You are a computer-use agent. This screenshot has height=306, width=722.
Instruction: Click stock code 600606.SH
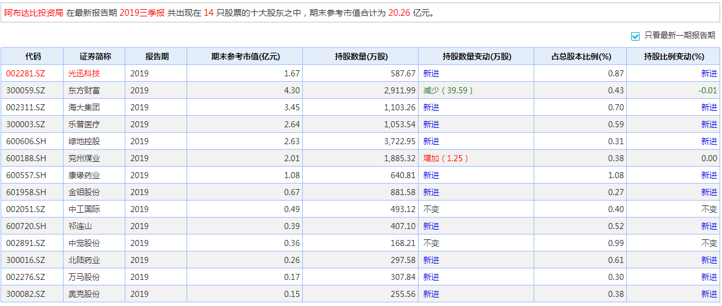(x=25, y=141)
